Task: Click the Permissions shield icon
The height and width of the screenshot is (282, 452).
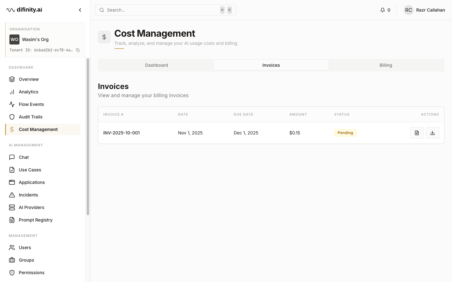Action: [12, 273]
